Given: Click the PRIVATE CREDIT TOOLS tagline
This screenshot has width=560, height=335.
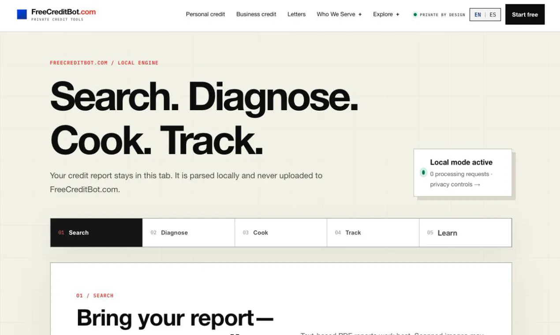Looking at the screenshot, I should pyautogui.click(x=57, y=19).
